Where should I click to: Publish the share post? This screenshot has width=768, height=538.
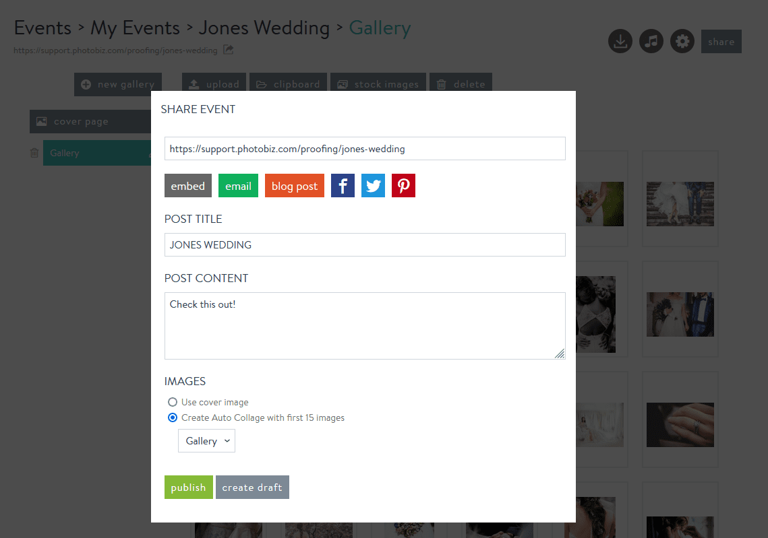[188, 487]
